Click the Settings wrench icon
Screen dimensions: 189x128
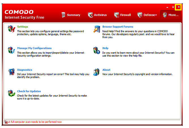pyautogui.click(x=11, y=29)
